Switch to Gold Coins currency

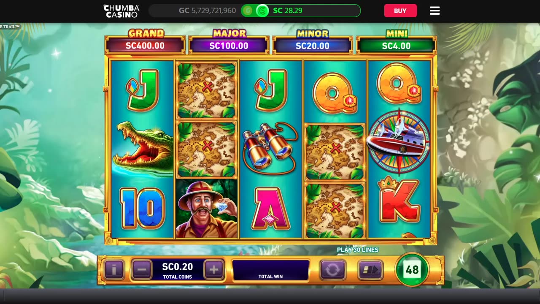(248, 11)
